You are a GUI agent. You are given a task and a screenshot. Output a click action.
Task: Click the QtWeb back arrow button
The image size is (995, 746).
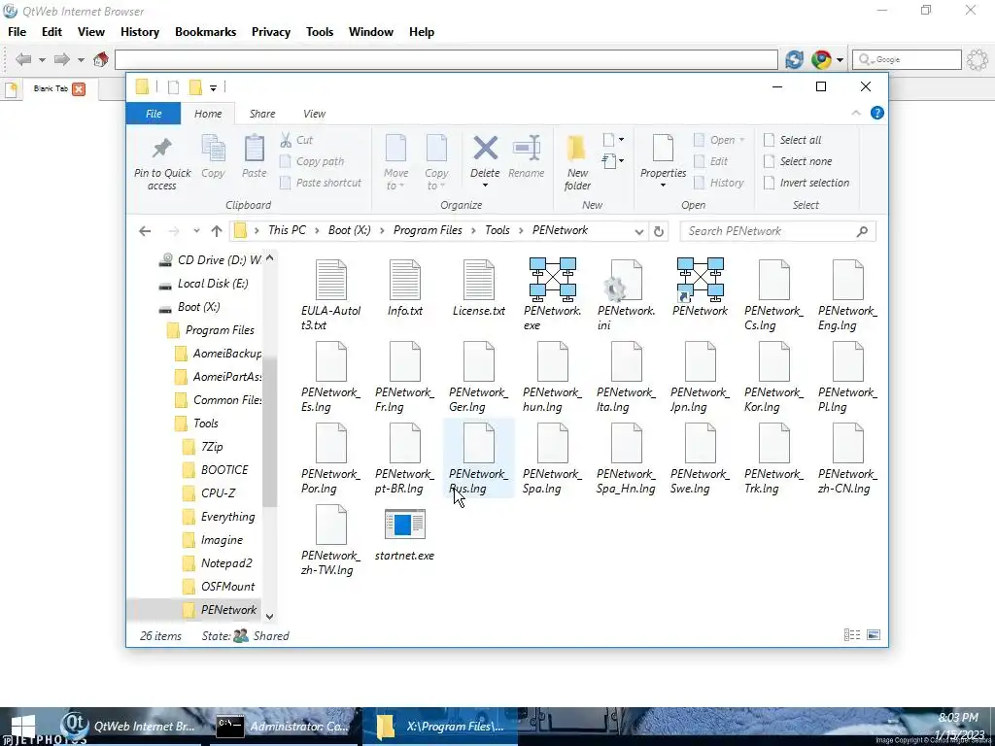[23, 59]
